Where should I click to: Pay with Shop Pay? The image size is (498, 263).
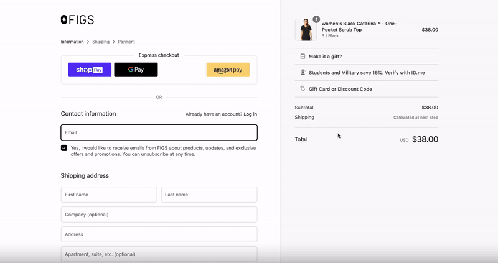tap(90, 70)
